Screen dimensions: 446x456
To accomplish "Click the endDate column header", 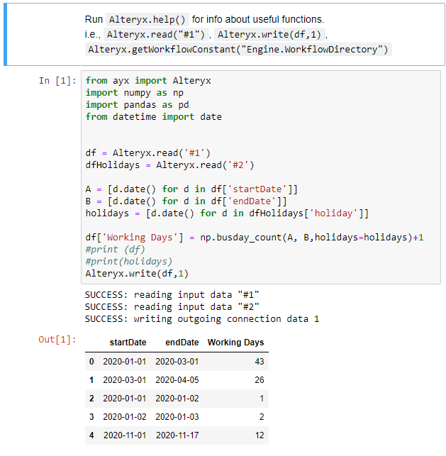I will coord(182,343).
